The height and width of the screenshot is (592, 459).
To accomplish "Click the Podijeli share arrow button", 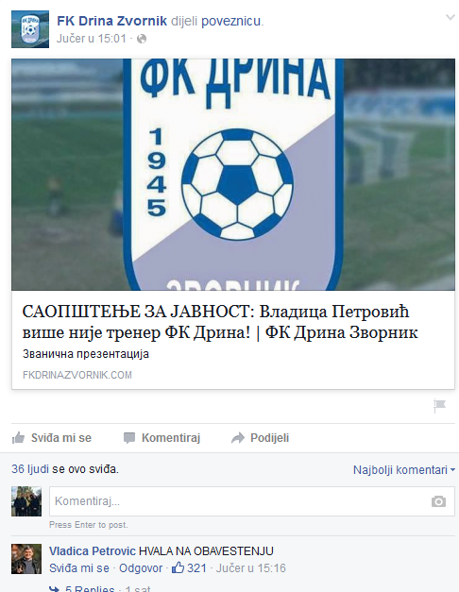I will click(261, 438).
